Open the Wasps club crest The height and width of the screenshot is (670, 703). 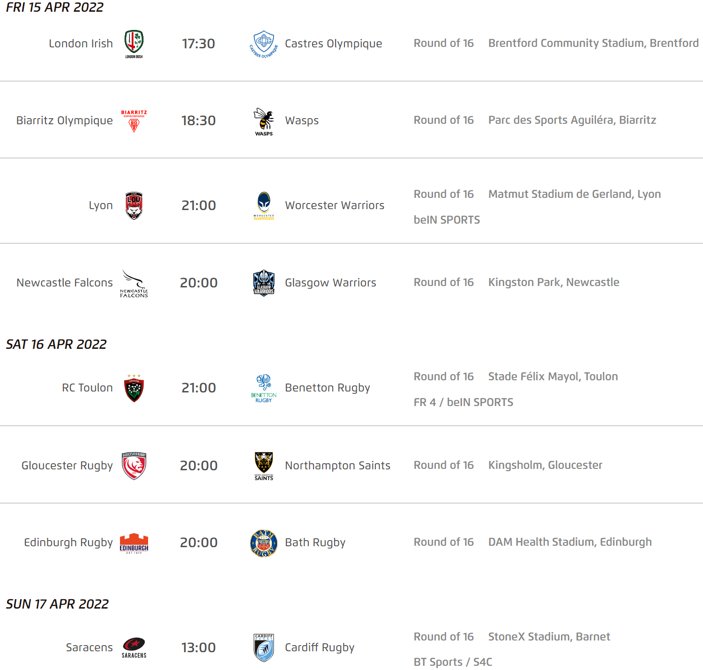point(264,121)
